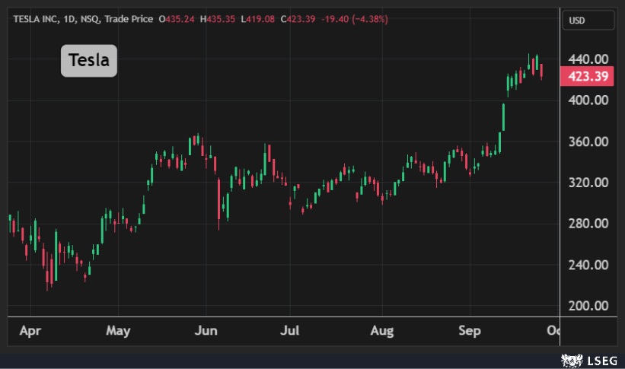The height and width of the screenshot is (369, 625).
Task: Select the Jul marker on time axis
Action: 289,331
